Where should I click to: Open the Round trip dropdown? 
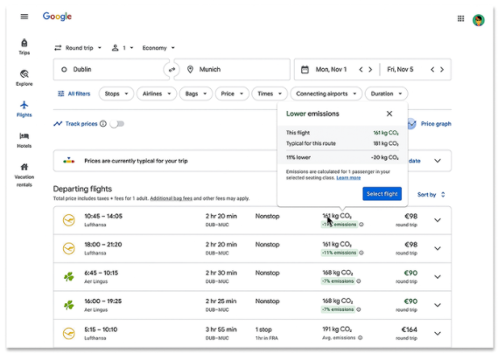[x=78, y=48]
